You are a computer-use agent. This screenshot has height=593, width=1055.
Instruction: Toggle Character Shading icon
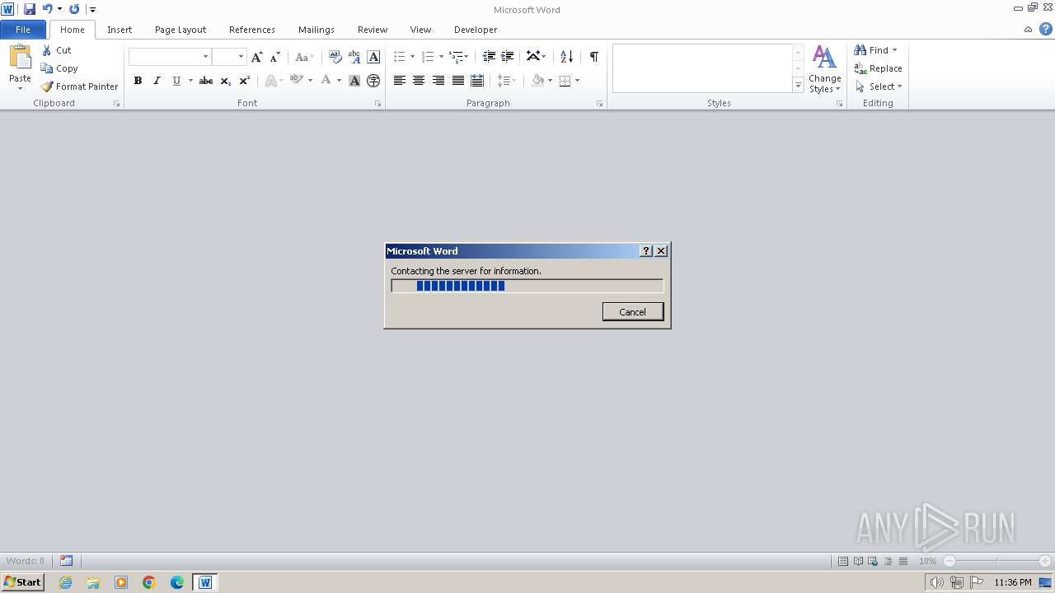coord(354,81)
